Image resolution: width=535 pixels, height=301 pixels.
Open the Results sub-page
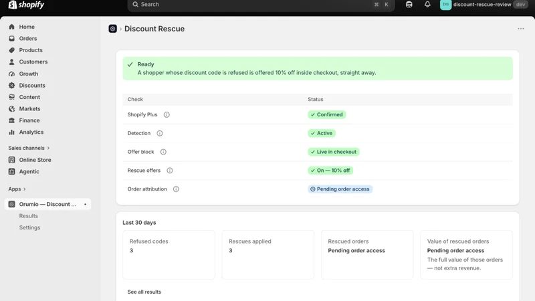coord(28,215)
